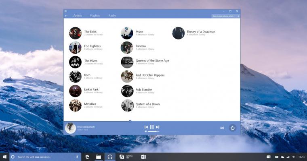
Task: Open Red Hot Chili Peppers picture
Action: pyautogui.click(x=127, y=76)
